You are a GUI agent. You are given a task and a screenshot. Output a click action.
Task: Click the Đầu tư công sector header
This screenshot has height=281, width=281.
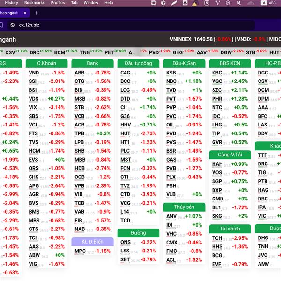(138, 63)
